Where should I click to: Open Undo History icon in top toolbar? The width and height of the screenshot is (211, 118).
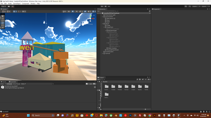point(186,6)
